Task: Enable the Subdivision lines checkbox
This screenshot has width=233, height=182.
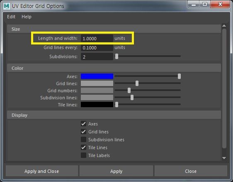Action: (x=83, y=139)
